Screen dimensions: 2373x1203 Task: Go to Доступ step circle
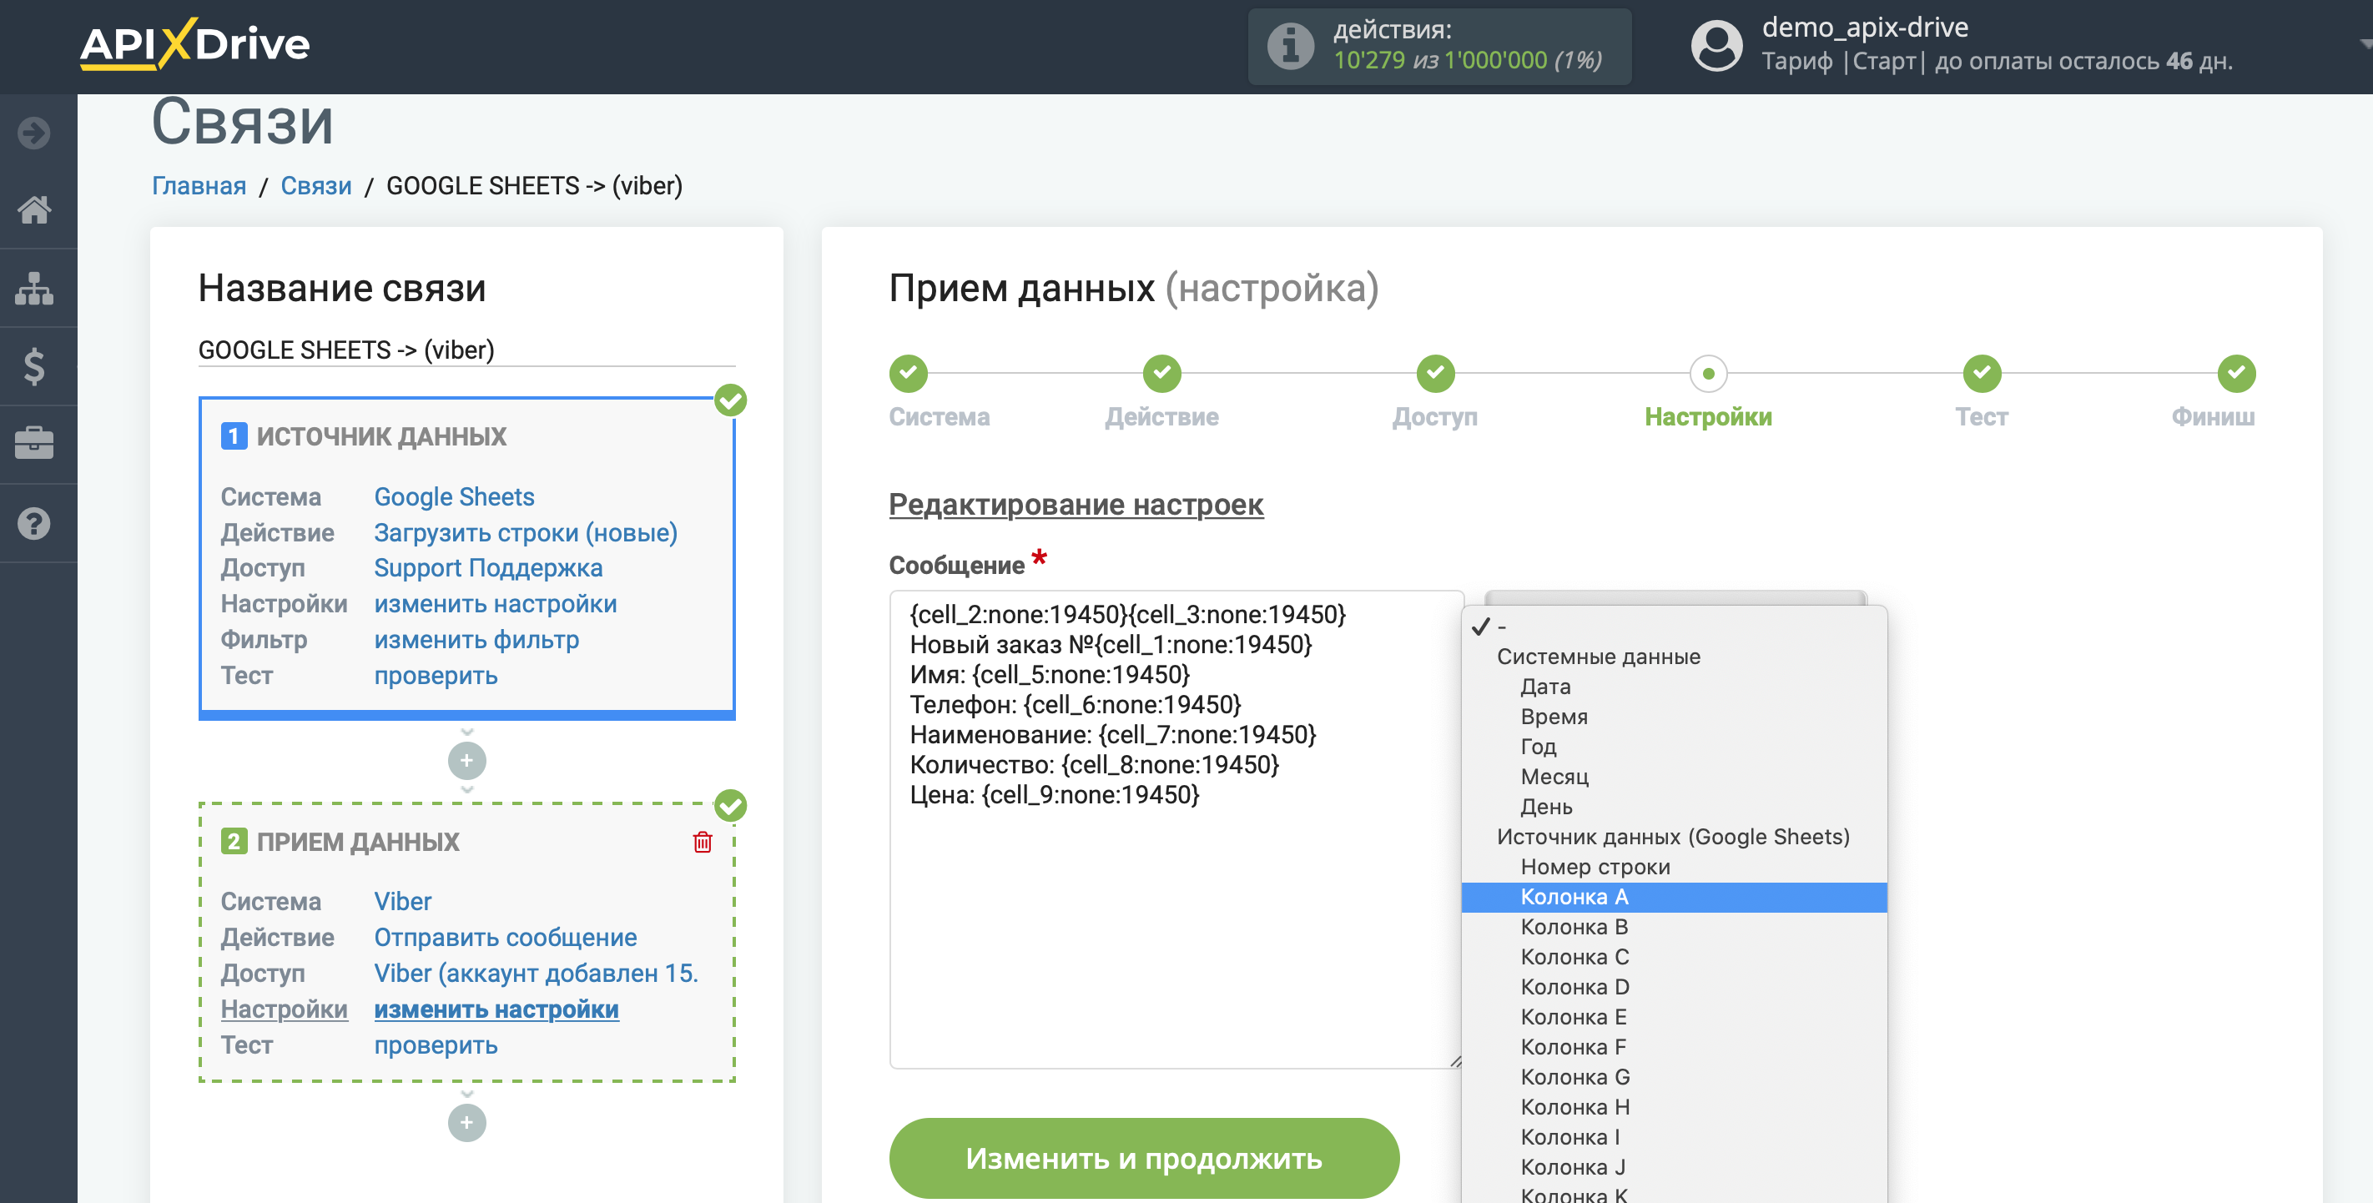[x=1435, y=373]
